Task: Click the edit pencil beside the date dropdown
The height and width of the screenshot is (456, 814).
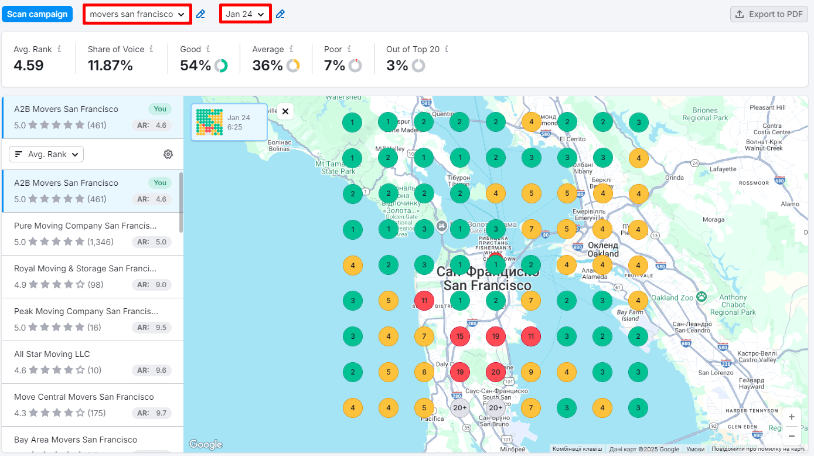Action: coord(280,14)
